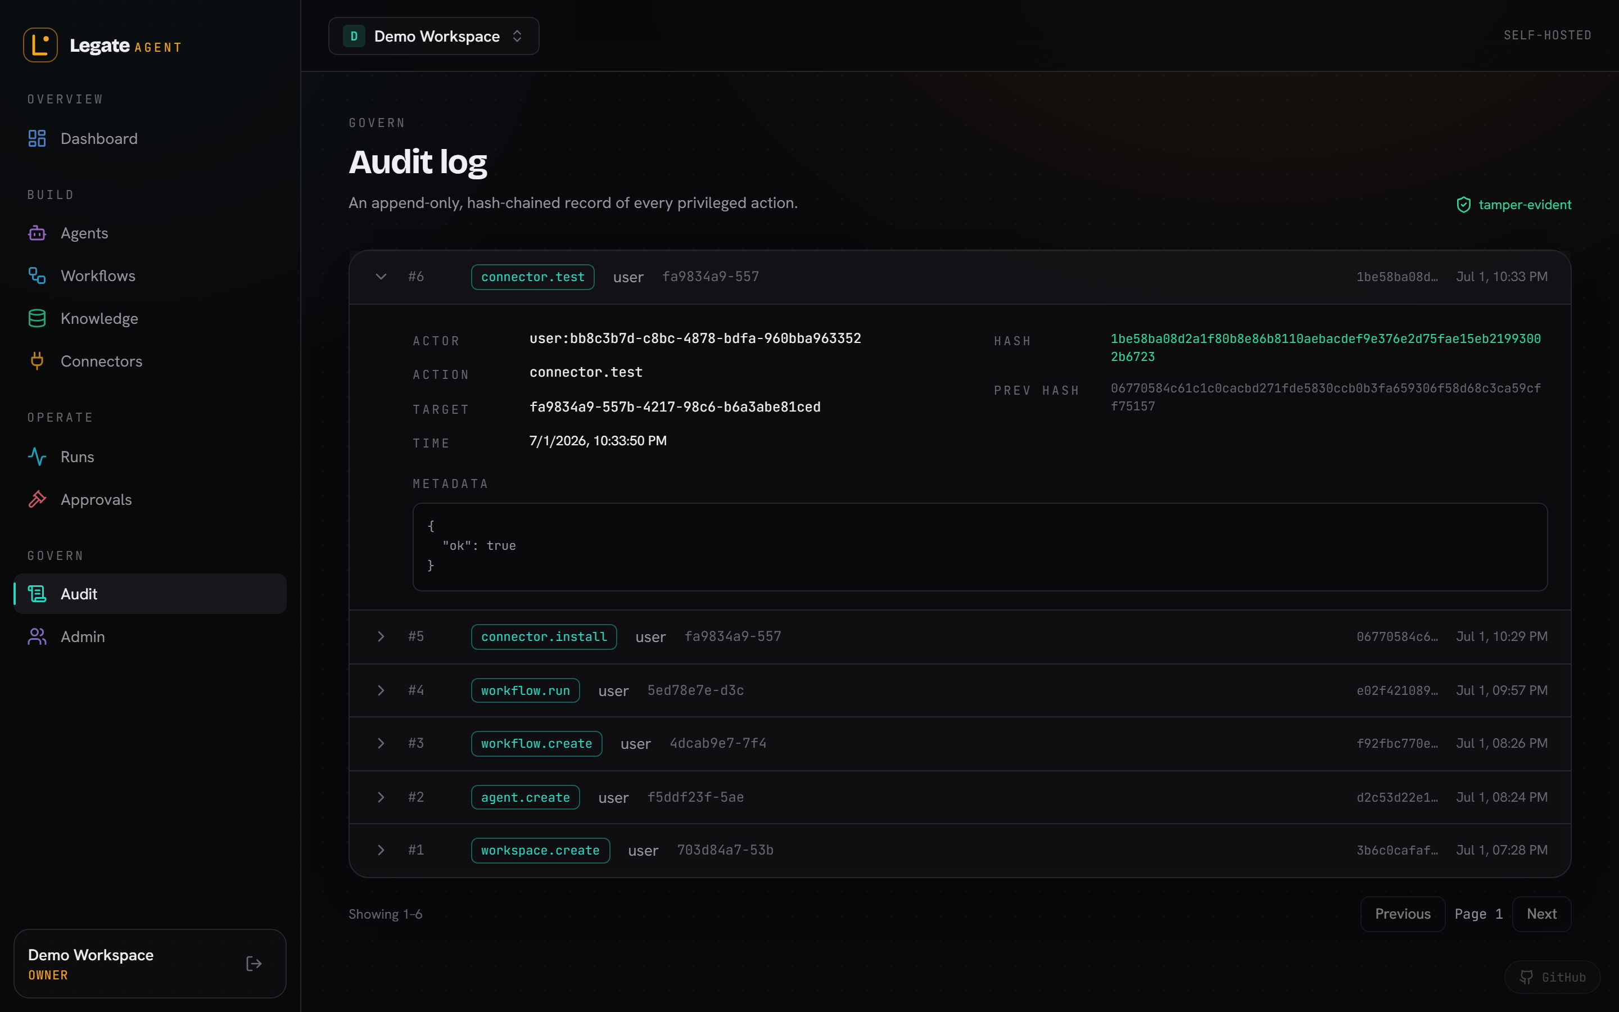
Task: Navigate to Knowledge
Action: tap(150, 319)
